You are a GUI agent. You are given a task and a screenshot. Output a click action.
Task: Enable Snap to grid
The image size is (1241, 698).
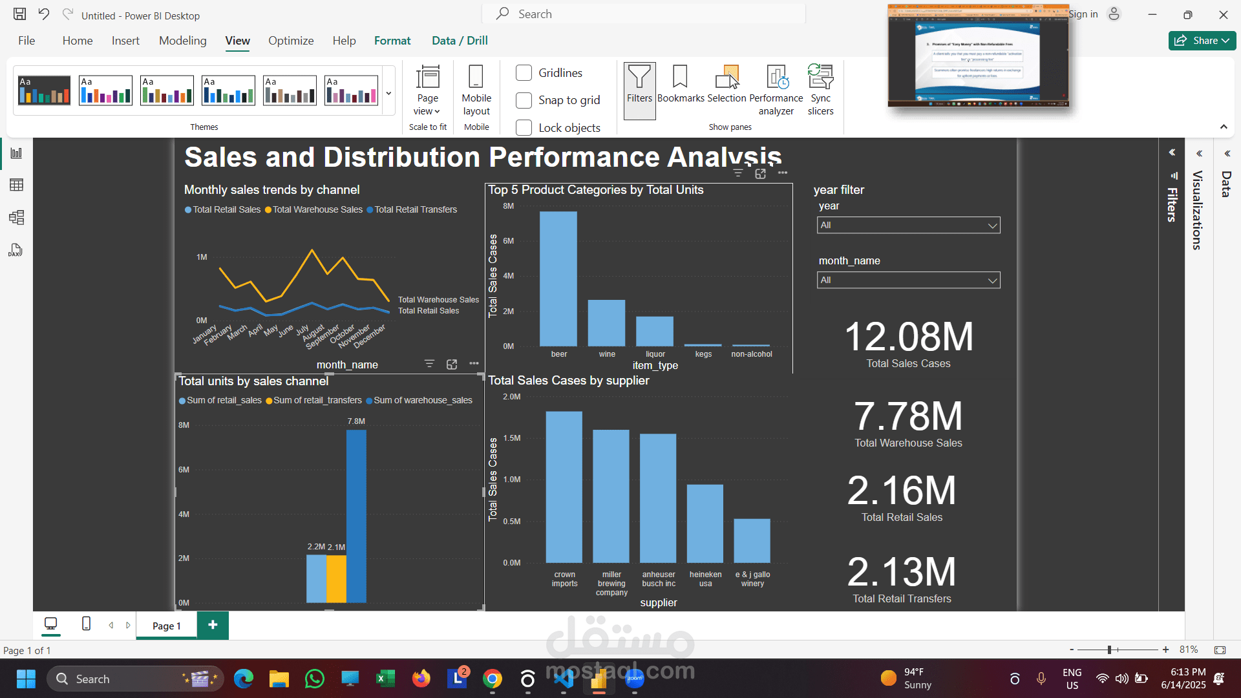tap(524, 100)
